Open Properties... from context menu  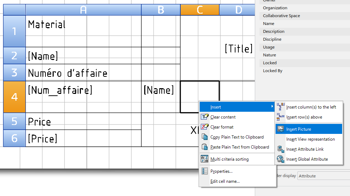tap(221, 171)
